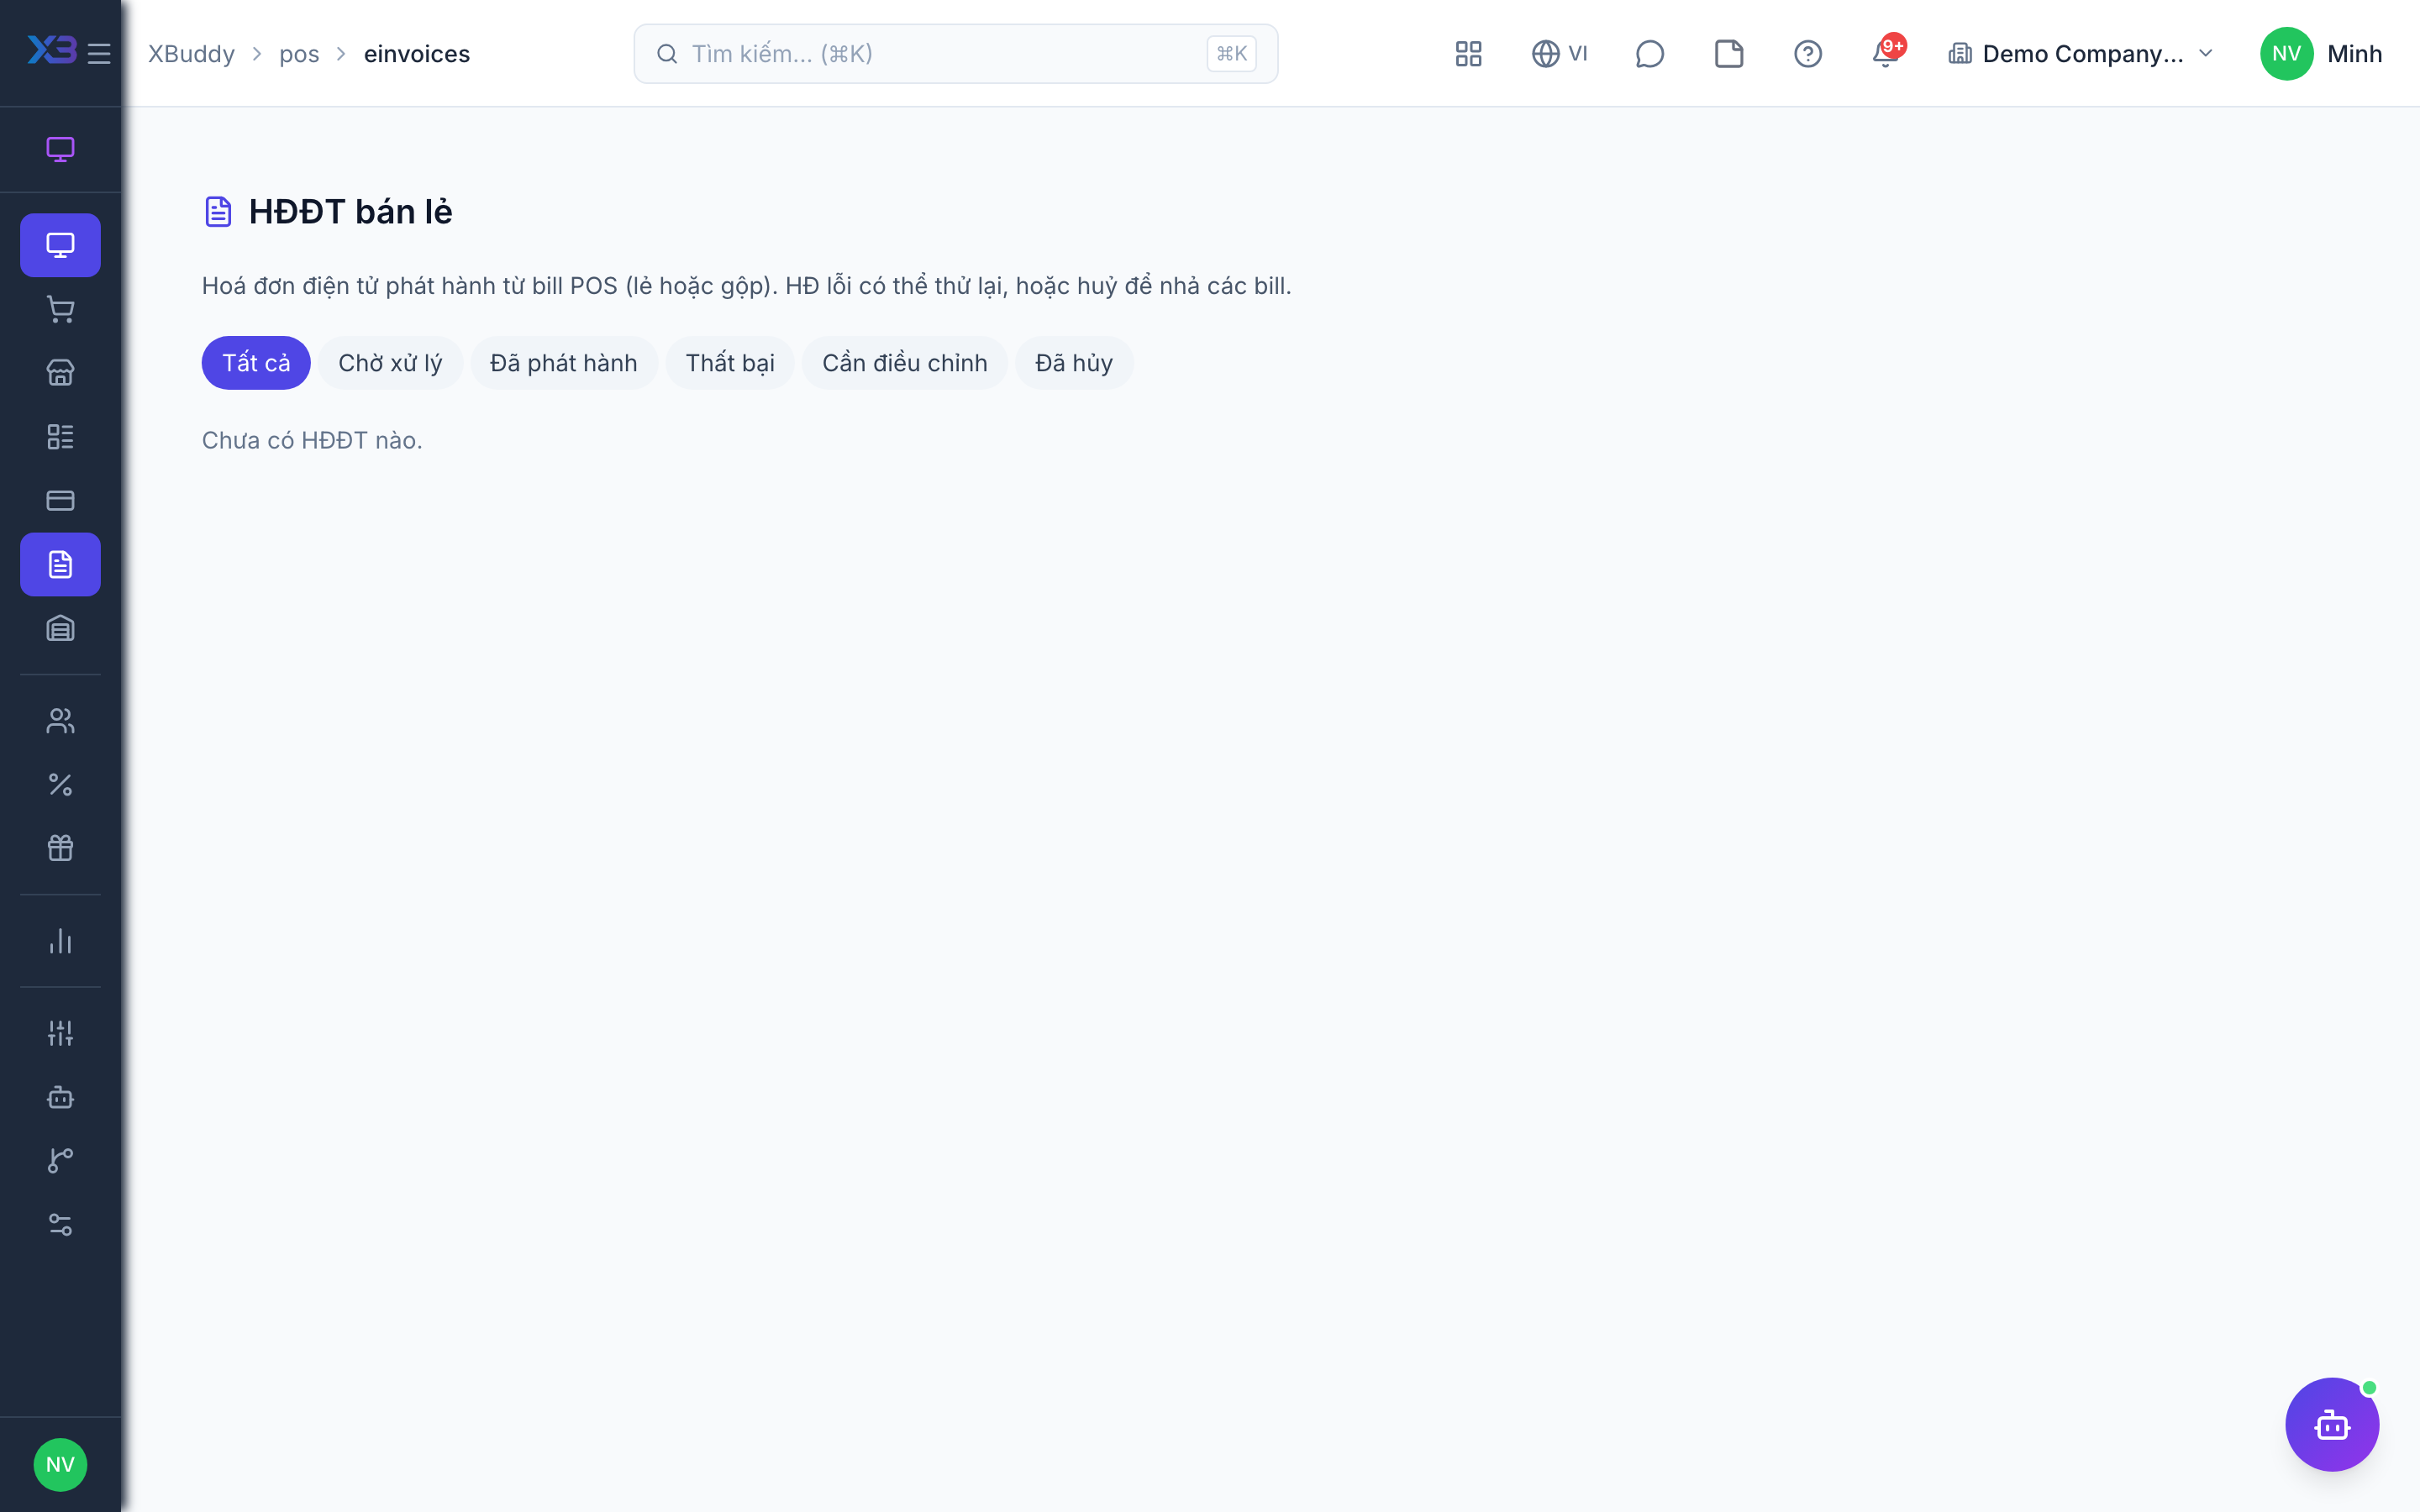Open the help question mark icon
Screen dimensions: 2420x1512
1808,54
